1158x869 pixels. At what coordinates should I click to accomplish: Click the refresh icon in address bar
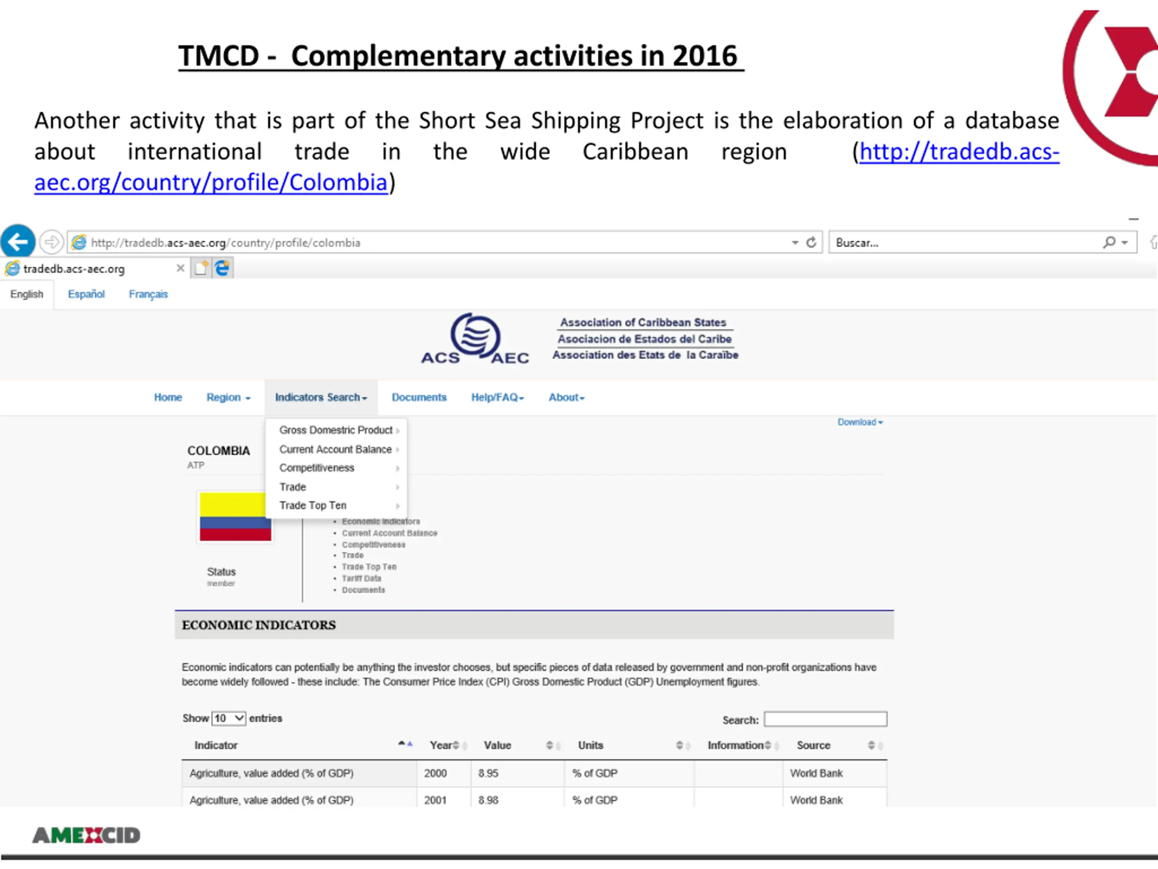[811, 242]
